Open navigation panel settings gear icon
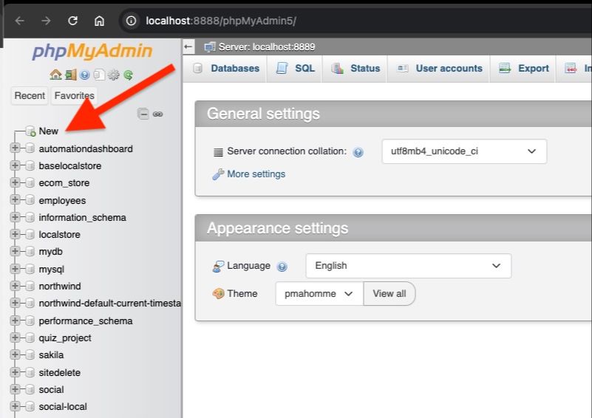The height and width of the screenshot is (418, 592). tap(114, 75)
